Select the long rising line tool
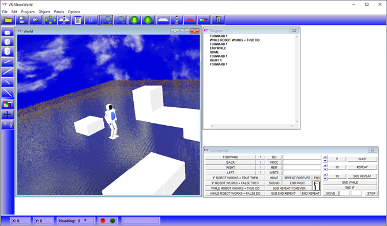 coord(7,72)
